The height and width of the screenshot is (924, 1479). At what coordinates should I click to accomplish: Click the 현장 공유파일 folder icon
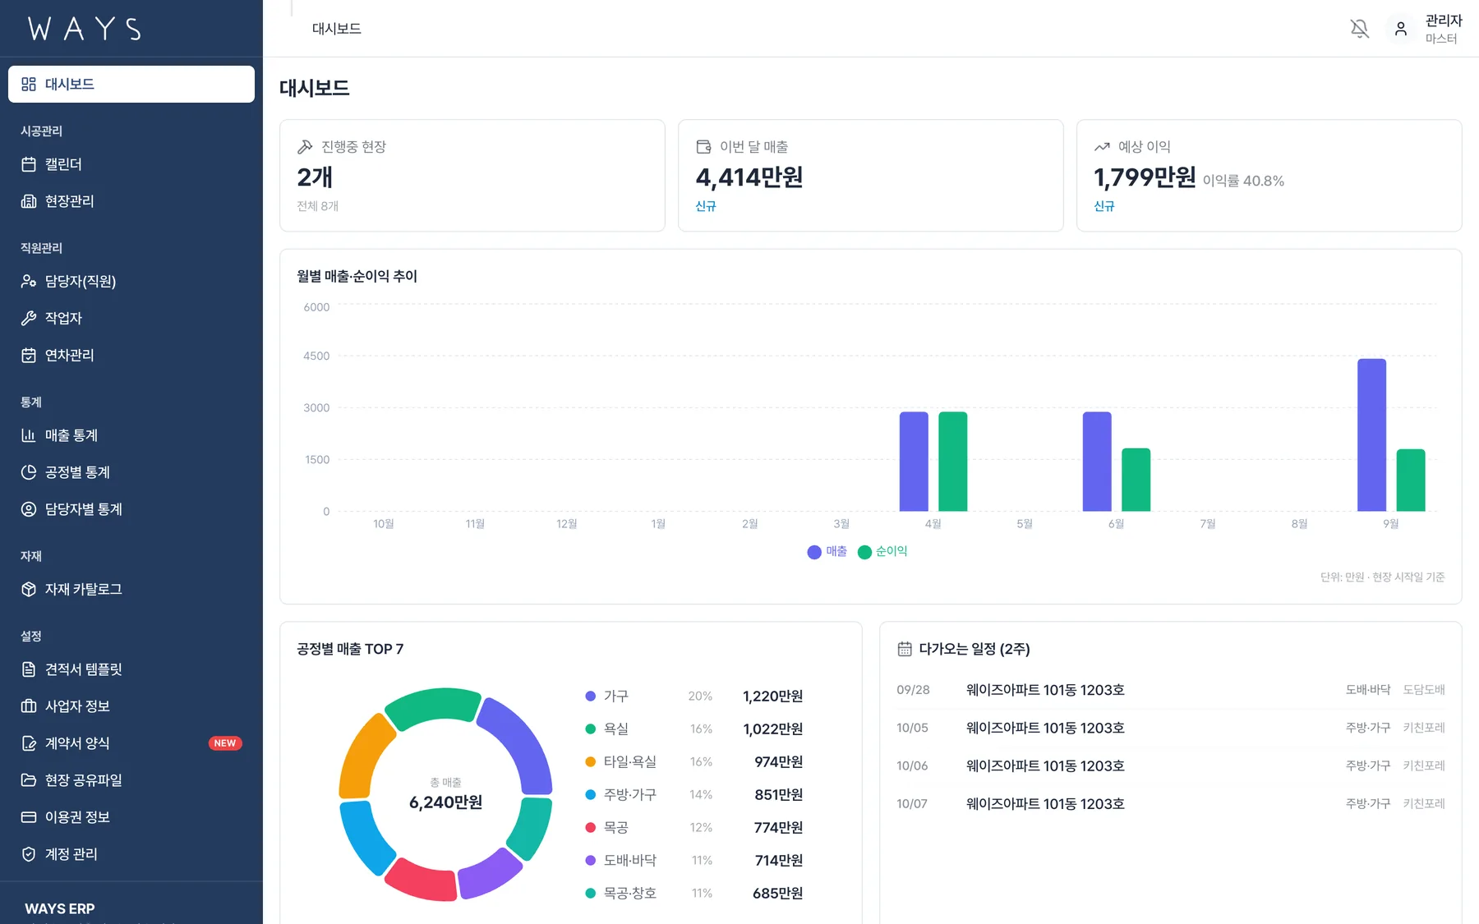pos(29,780)
